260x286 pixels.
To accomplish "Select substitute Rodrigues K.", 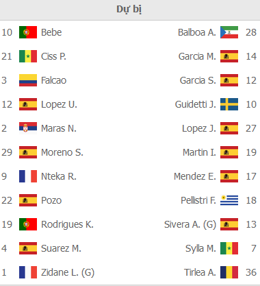I will point(67,224).
